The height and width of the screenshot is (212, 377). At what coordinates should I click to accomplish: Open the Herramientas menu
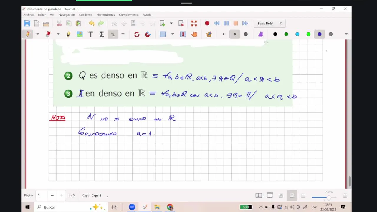tap(106, 15)
